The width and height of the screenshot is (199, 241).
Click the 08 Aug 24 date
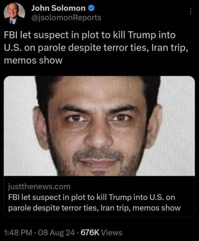[56, 233]
